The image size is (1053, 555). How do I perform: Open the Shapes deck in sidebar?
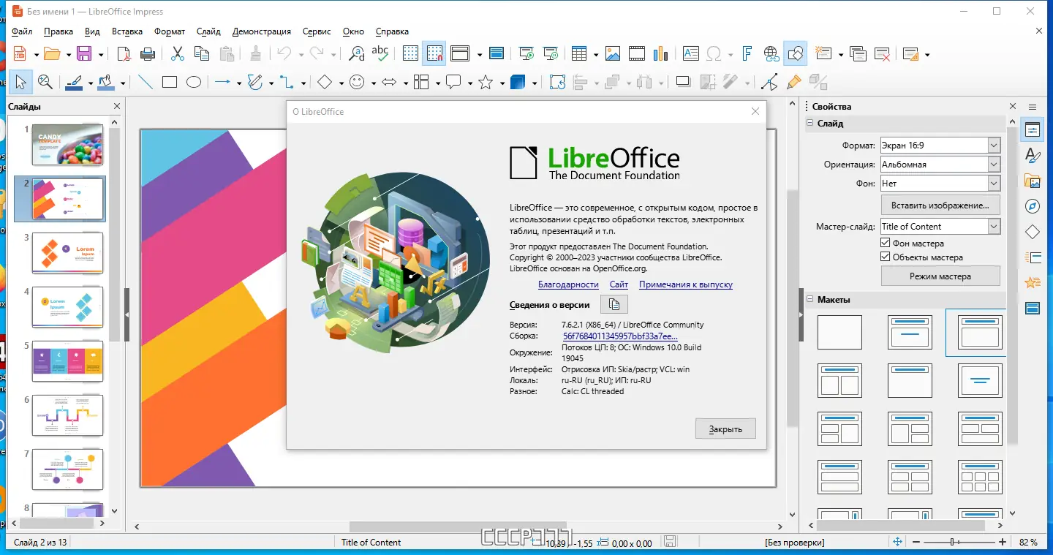(1033, 232)
